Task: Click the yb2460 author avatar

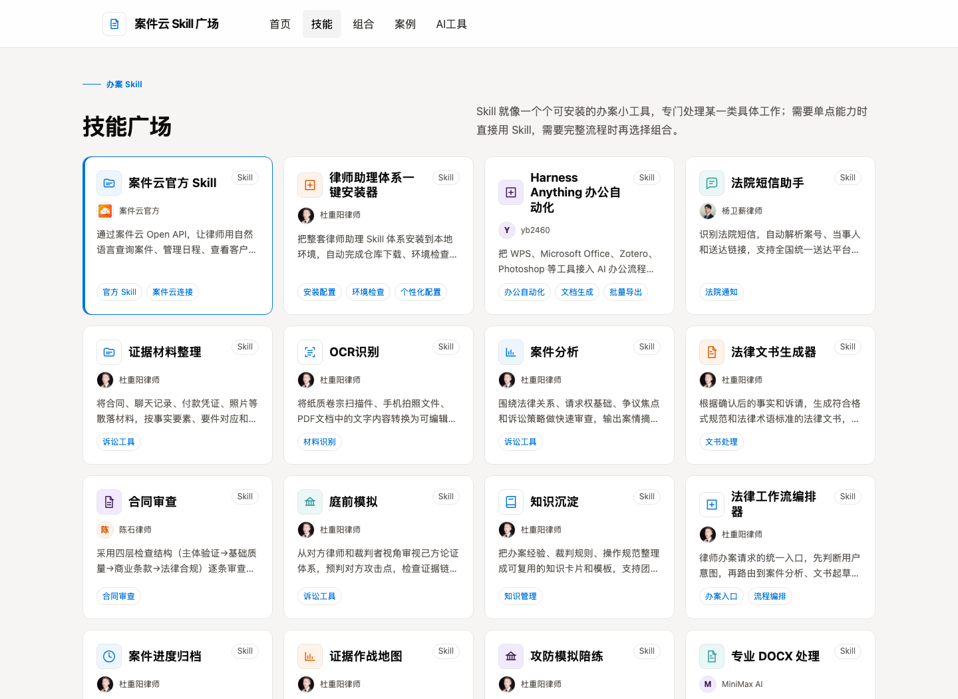Action: click(507, 230)
